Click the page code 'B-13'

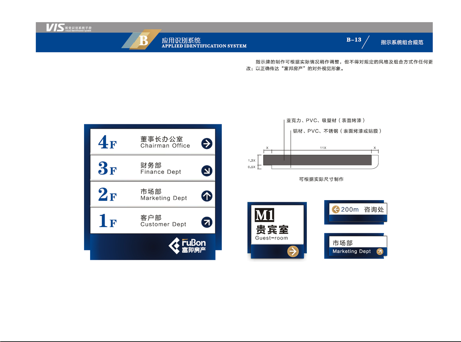coord(354,40)
